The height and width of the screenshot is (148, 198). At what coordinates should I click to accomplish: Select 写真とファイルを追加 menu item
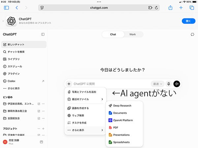coord(85,92)
